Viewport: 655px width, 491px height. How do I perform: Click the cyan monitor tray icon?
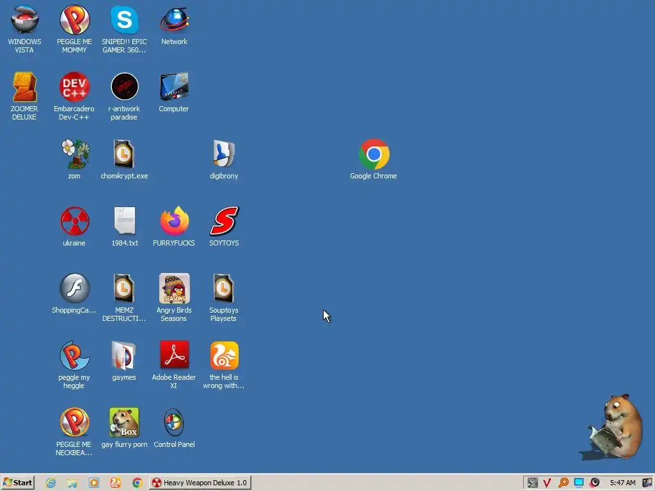[x=578, y=483]
